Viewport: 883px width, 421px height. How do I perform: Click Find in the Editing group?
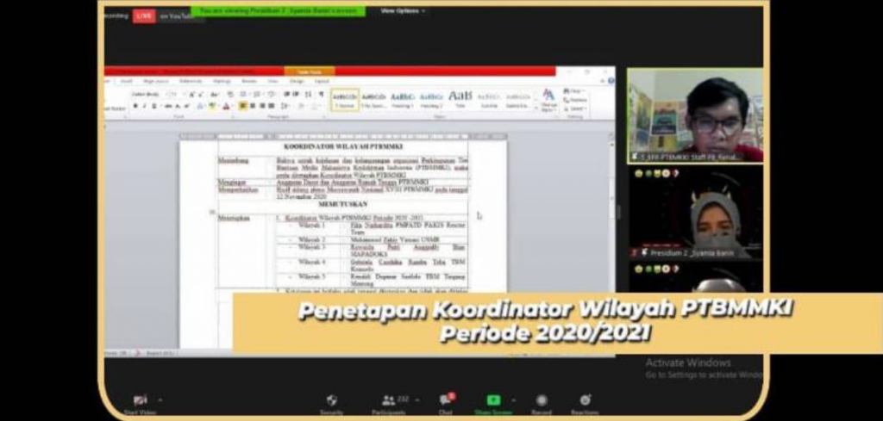(573, 90)
